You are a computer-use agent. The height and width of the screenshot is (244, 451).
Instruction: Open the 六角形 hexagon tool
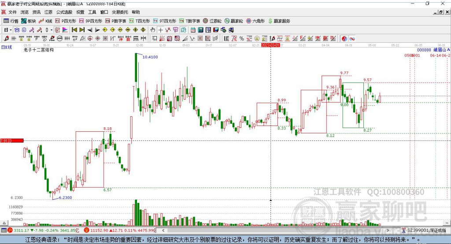pos(255,21)
